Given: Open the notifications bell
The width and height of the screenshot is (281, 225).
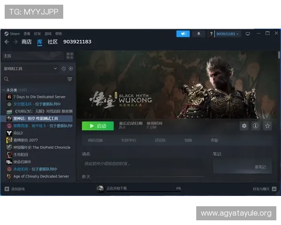Looking at the screenshot, I should [x=199, y=34].
